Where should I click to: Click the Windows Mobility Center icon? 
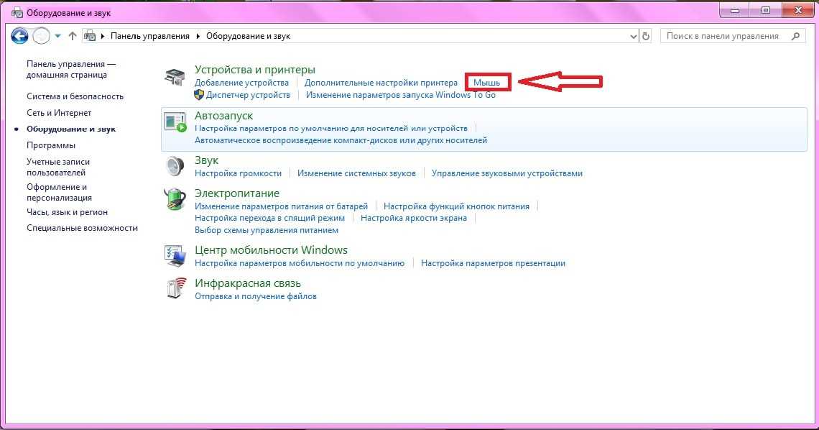pos(175,256)
